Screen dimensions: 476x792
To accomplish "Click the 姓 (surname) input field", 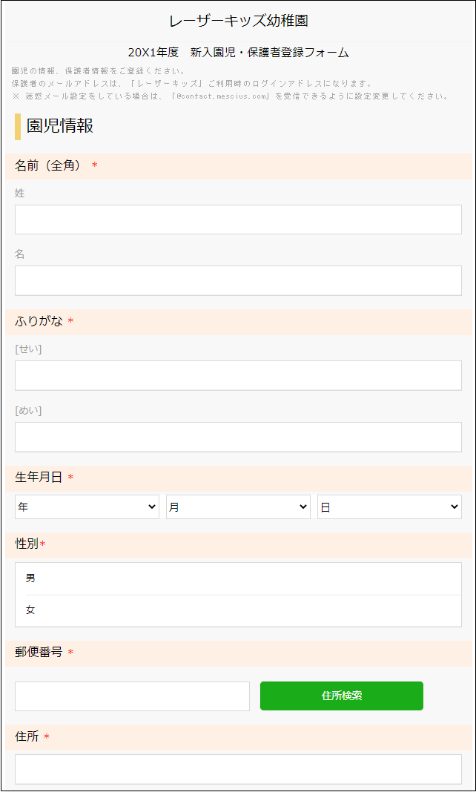I will pos(238,220).
